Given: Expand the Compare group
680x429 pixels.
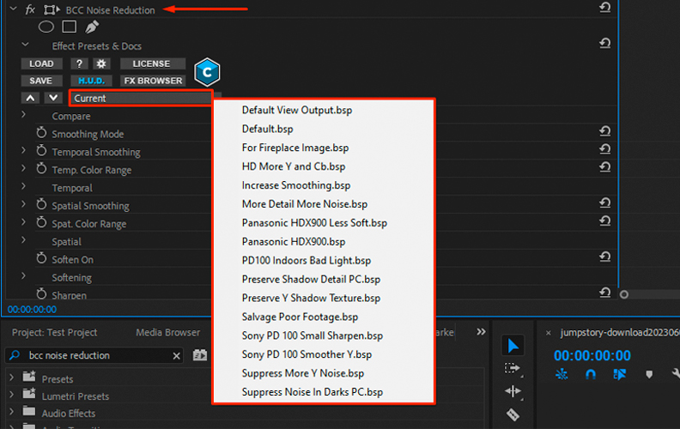Looking at the screenshot, I should 24,115.
